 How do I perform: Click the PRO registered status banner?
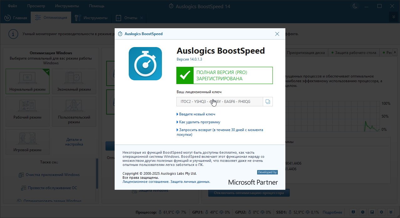tap(225, 75)
